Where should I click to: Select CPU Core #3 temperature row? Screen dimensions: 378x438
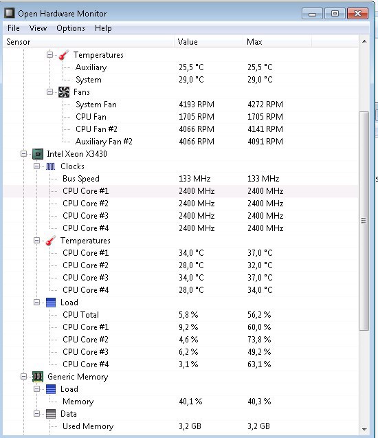181,278
